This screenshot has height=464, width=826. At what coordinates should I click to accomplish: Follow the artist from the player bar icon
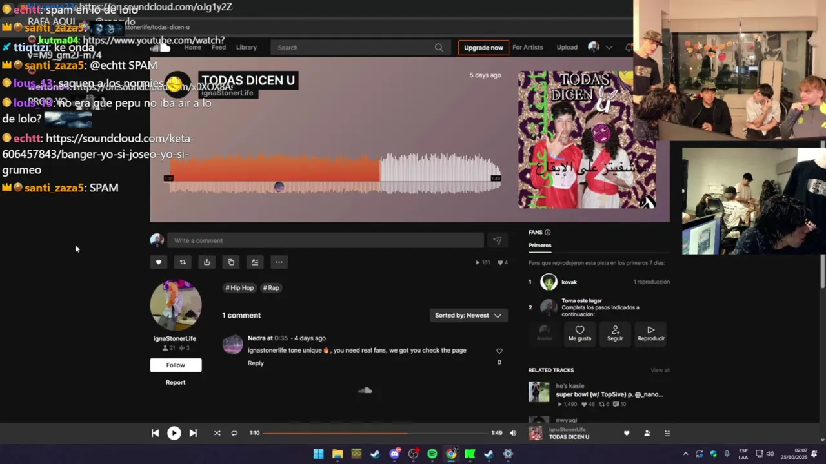pos(647,433)
